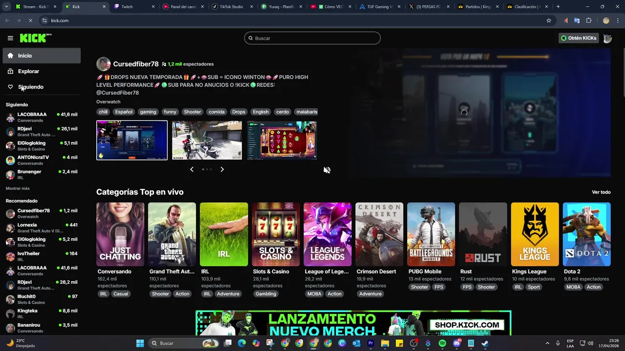Select the slots stream thumbnail
Viewport: 625px width, 351px height.
point(282,140)
